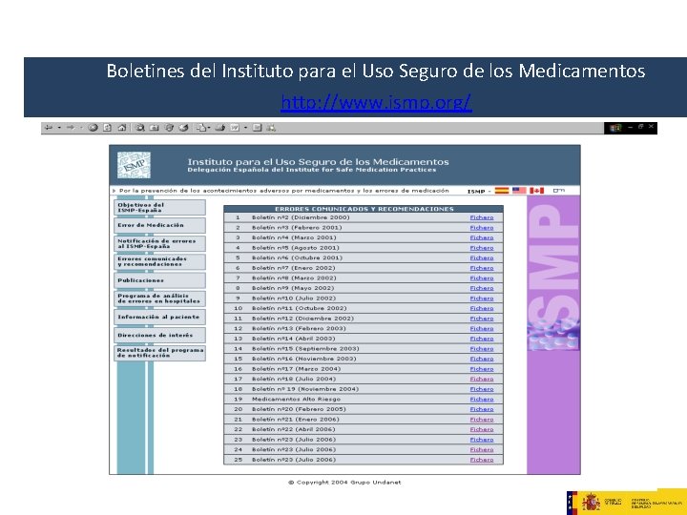Open Direcciones de interés menu item
687x515 pixels.
click(159, 336)
